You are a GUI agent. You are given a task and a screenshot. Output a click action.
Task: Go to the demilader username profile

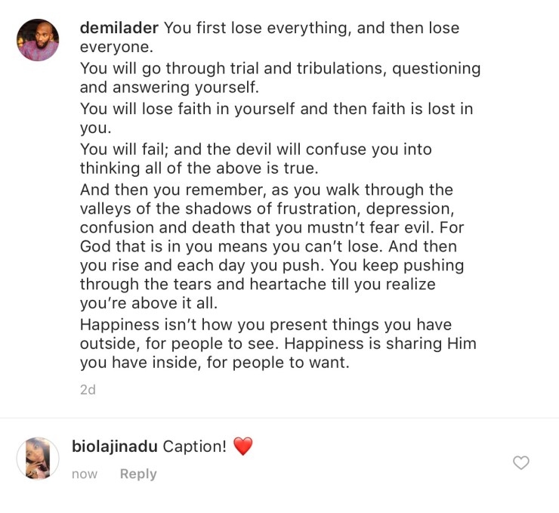pyautogui.click(x=119, y=29)
